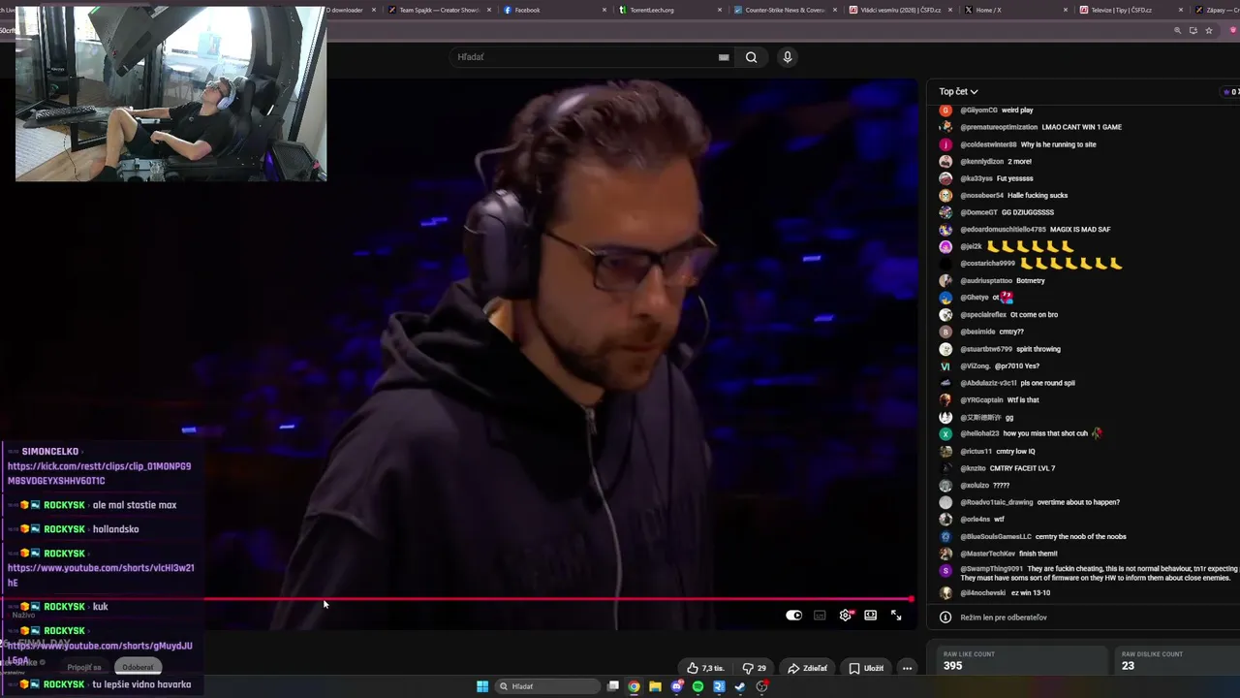Click chat username @coldestwinter88
This screenshot has width=1240, height=698.
pos(988,144)
